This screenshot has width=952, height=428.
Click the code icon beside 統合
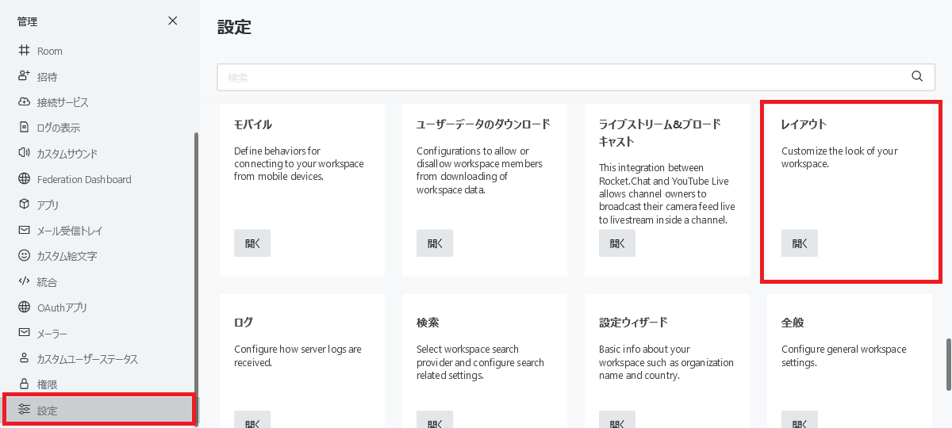24,281
